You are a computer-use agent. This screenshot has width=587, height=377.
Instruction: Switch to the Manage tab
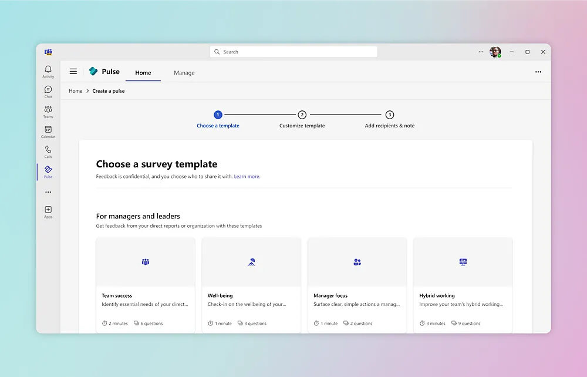point(184,73)
